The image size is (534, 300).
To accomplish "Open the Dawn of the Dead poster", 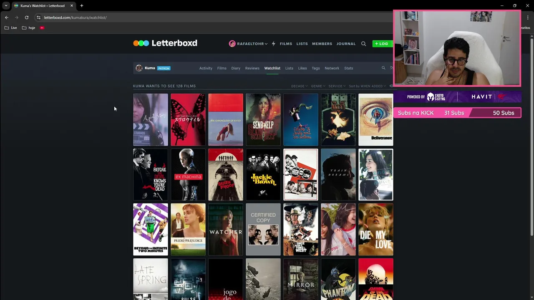I will point(376,279).
